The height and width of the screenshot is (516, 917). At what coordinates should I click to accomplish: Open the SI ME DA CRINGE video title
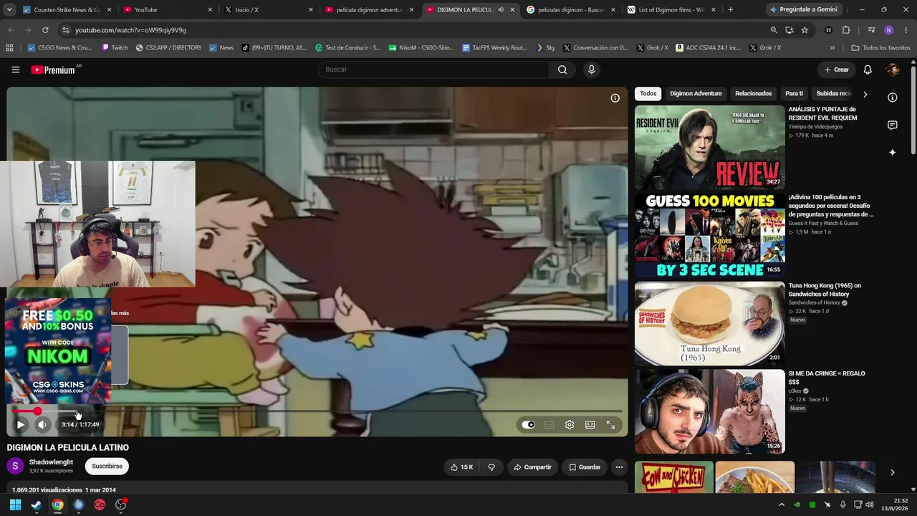tap(827, 378)
